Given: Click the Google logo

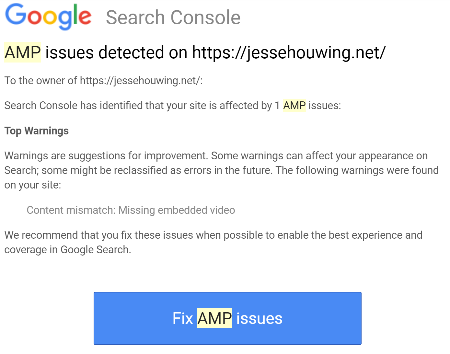Looking at the screenshot, I should tap(48, 17).
